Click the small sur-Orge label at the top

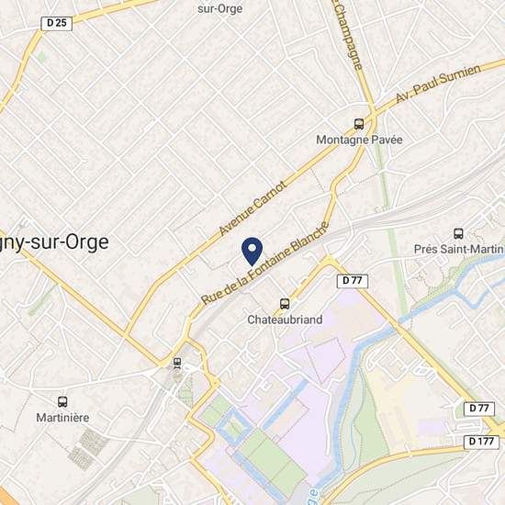pos(220,8)
